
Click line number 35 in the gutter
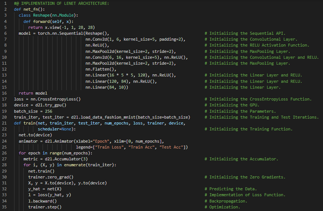(6, 207)
